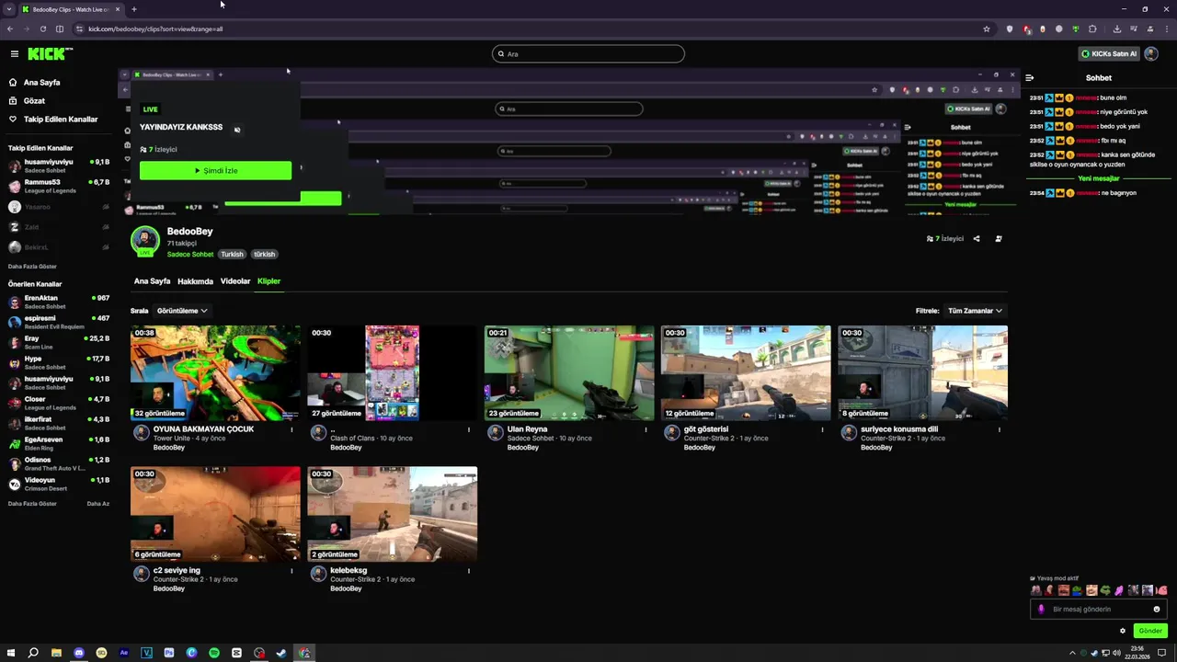This screenshot has width=1177, height=662.
Task: Open Discord from the taskbar
Action: point(79,653)
